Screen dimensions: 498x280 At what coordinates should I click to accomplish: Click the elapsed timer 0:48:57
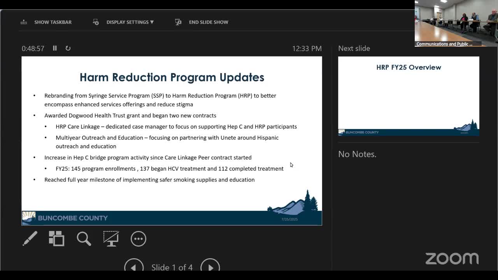[33, 48]
